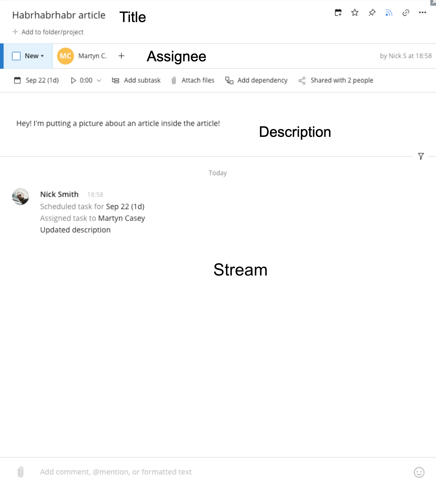Click the task title Habrhabrhabr article
This screenshot has height=487, width=436.
point(59,15)
